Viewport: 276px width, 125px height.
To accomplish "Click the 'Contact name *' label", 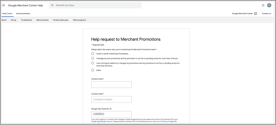I will pos(98,79).
